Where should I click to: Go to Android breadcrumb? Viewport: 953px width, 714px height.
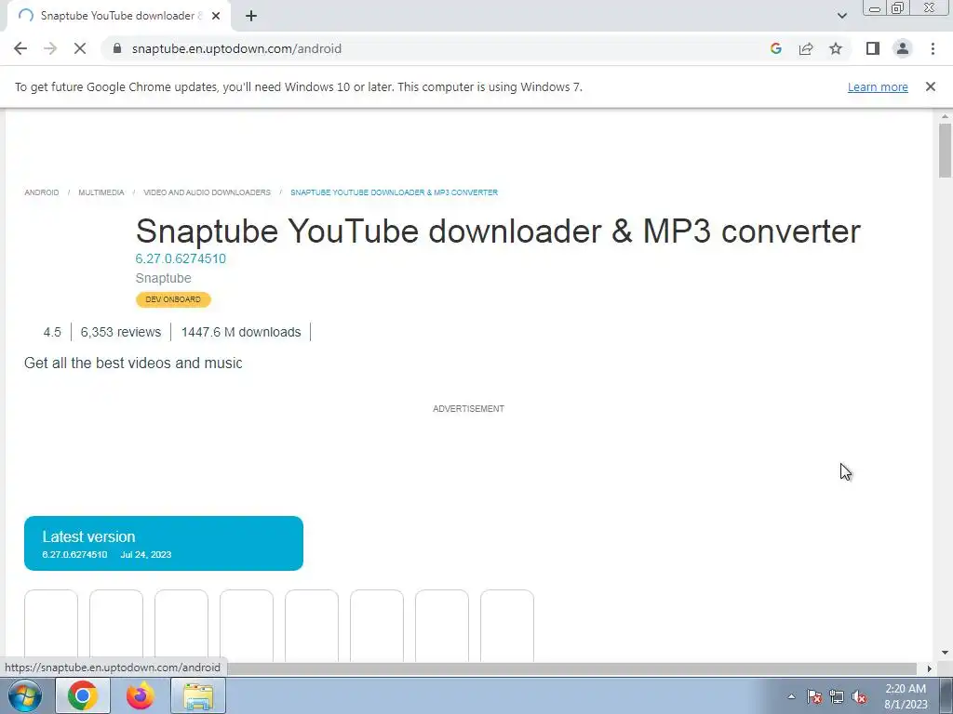[x=42, y=192]
